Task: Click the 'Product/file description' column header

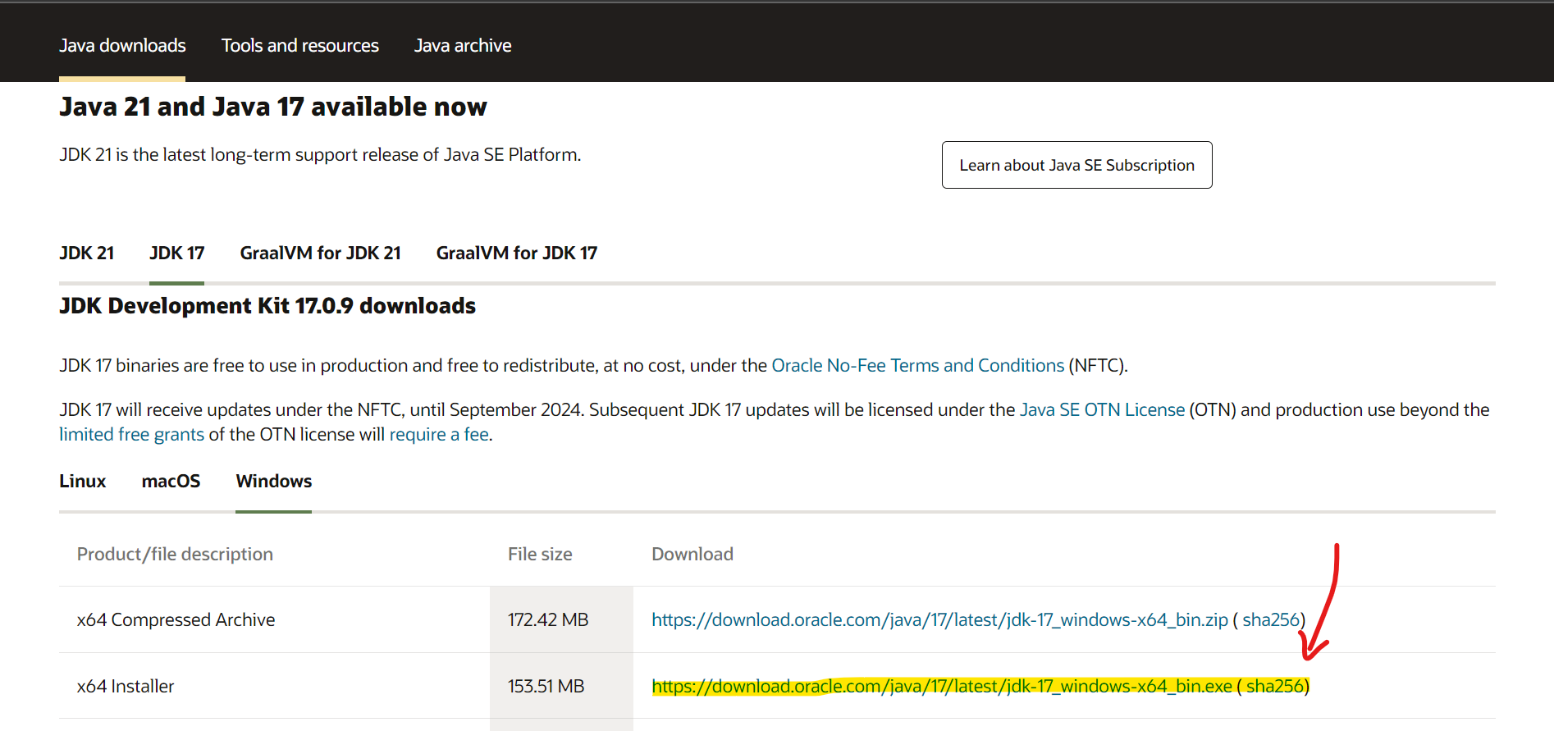Action: pos(175,555)
